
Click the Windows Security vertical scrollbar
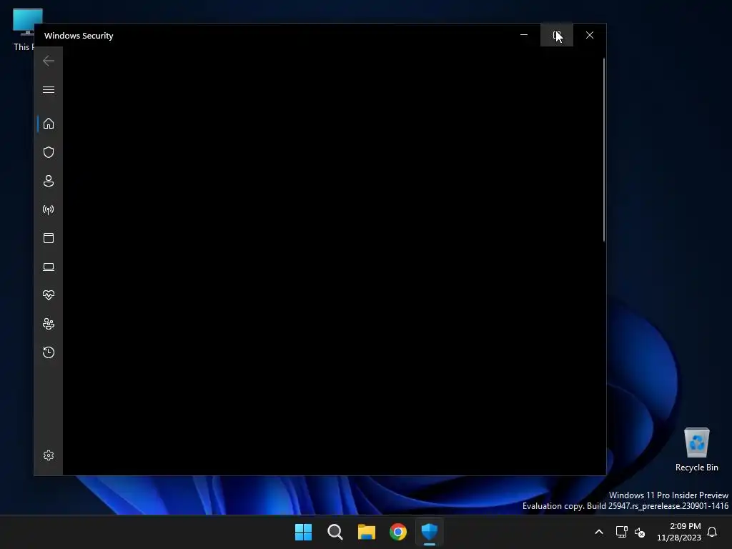(603, 149)
